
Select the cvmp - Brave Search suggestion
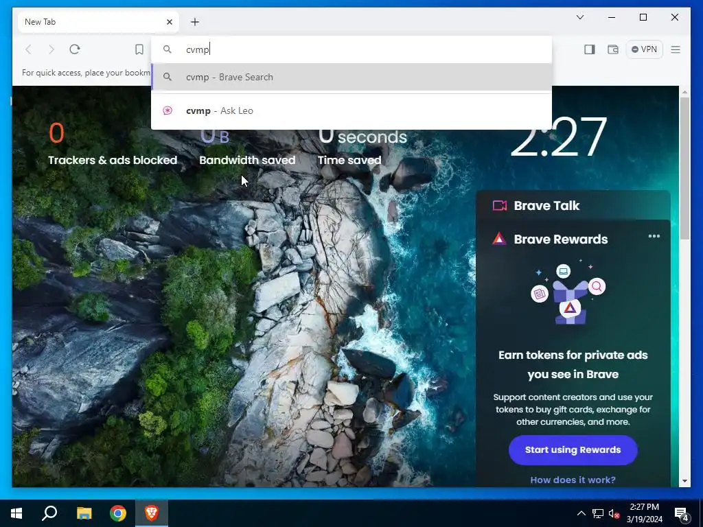351,77
